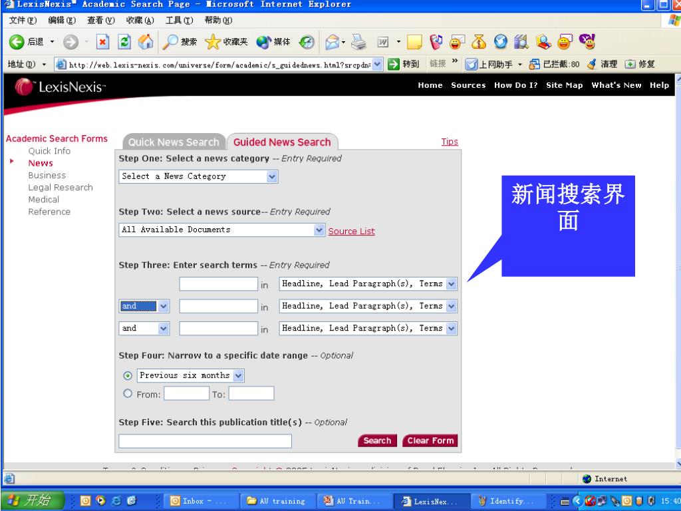Open Favorites star toolbar button
The width and height of the screenshot is (681, 511).
[x=226, y=42]
